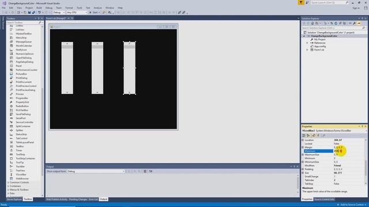This screenshot has width=369, height=207.
Task: Click the Properties page icon in Properties toolbar
Action: (323, 136)
